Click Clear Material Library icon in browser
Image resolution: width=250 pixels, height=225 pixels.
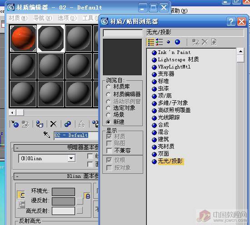tap(214, 42)
